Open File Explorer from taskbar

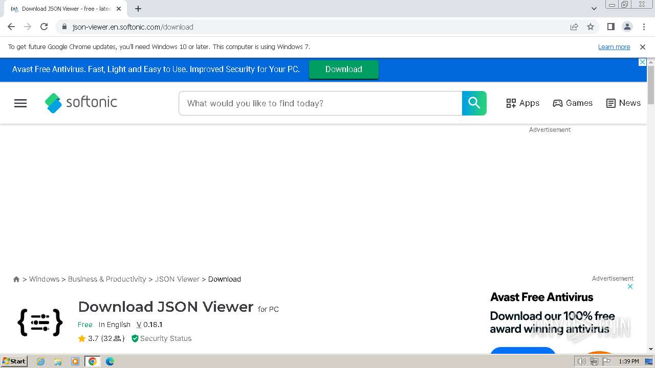[x=58, y=361]
